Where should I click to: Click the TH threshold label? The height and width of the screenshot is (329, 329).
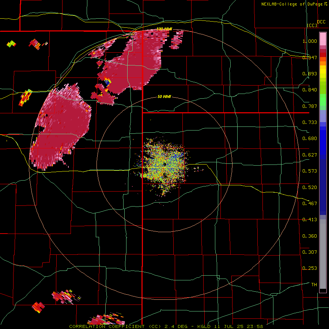[x=314, y=285]
